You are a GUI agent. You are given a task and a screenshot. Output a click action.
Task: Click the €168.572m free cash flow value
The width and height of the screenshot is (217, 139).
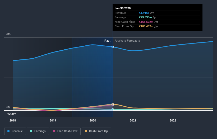[x=146, y=22]
